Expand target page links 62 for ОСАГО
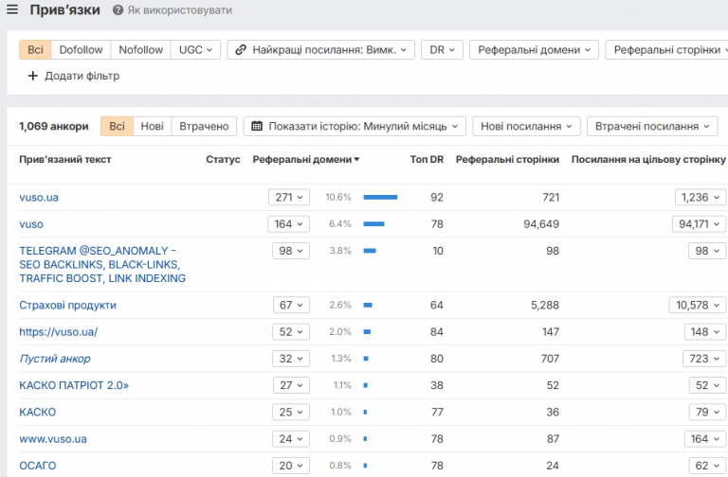This screenshot has width=728, height=477. coord(707,466)
